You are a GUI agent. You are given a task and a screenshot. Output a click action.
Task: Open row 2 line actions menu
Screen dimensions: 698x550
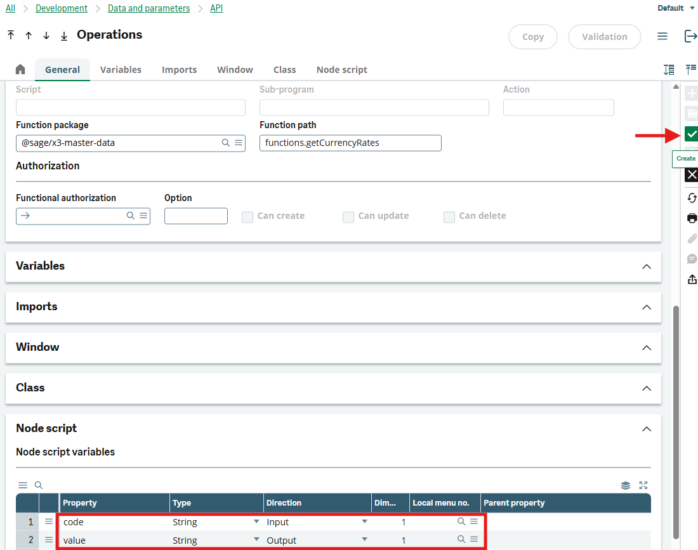48,540
